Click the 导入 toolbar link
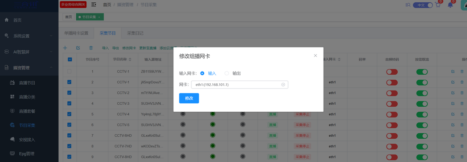 click(x=106, y=48)
